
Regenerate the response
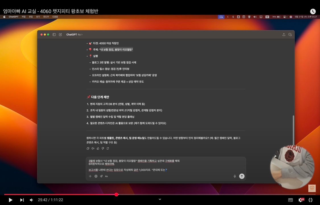pos(108,148)
